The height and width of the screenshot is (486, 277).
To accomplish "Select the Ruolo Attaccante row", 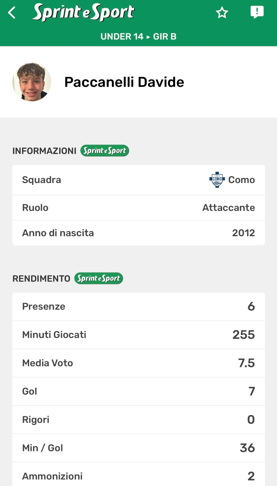I will tap(138, 208).
